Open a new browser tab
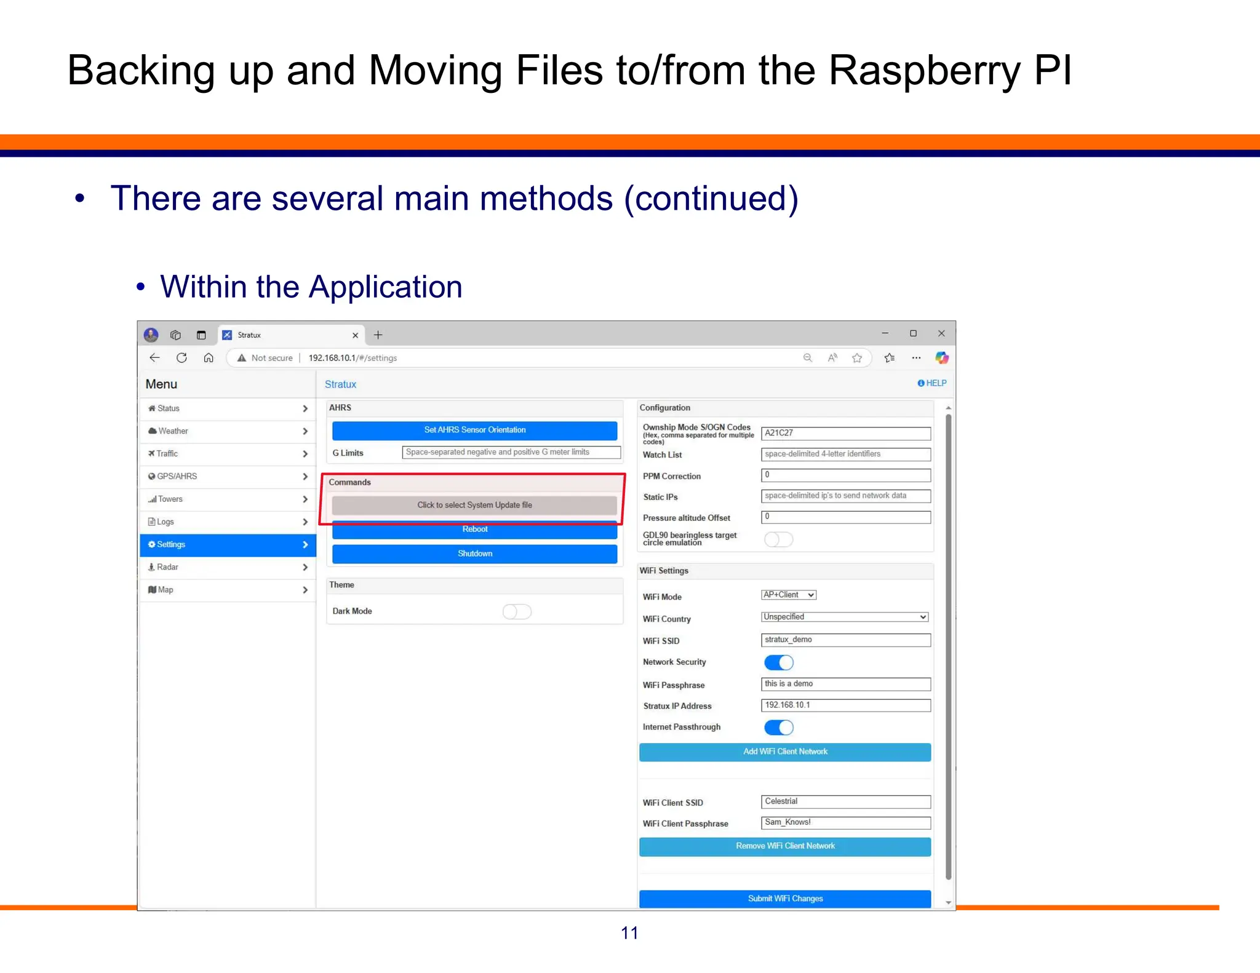This screenshot has height=973, width=1260. 378,335
